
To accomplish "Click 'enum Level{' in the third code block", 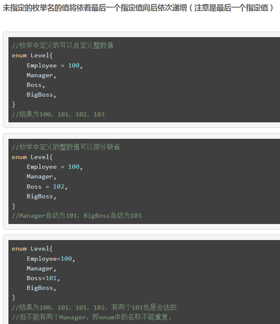I will (32, 249).
